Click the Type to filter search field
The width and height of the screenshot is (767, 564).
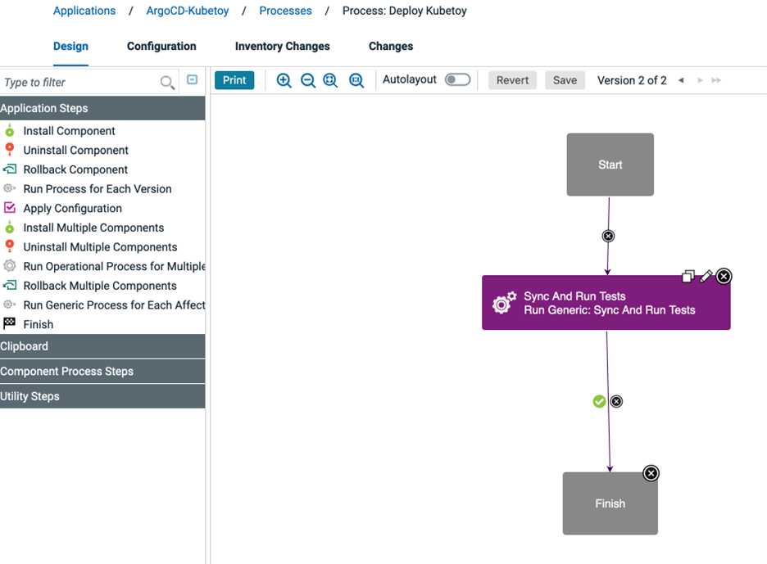coord(79,82)
